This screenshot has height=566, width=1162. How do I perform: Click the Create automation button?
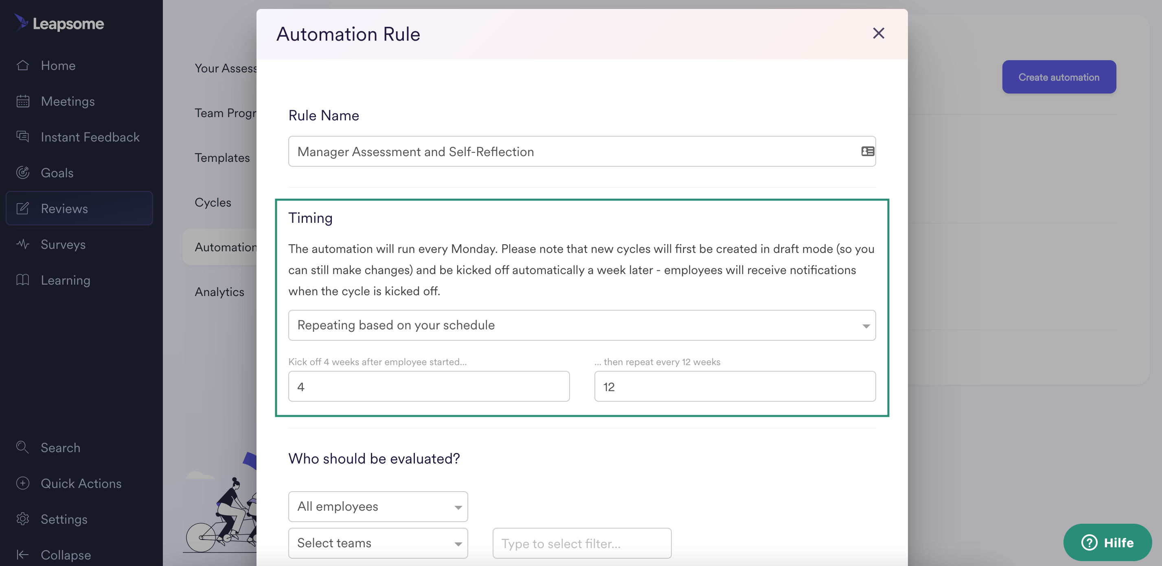tap(1059, 76)
